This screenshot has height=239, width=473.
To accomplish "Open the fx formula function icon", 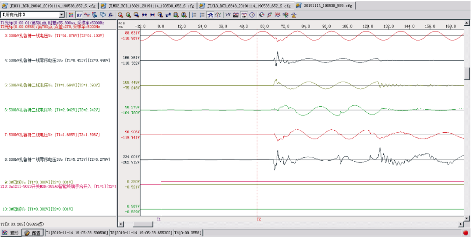I will click(x=111, y=15).
